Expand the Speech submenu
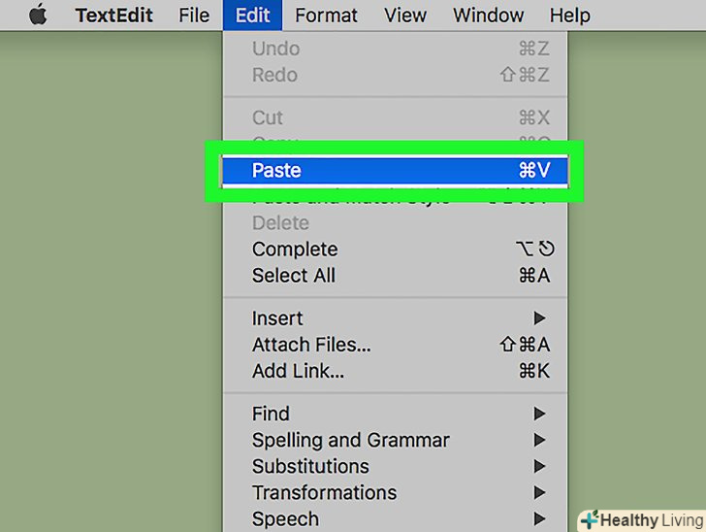The width and height of the screenshot is (706, 532). (x=285, y=518)
